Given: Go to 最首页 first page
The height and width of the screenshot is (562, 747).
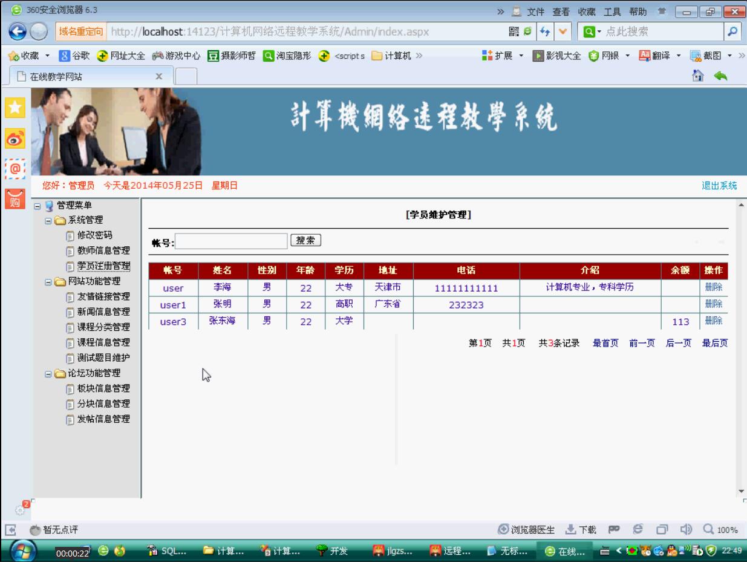Looking at the screenshot, I should point(605,344).
